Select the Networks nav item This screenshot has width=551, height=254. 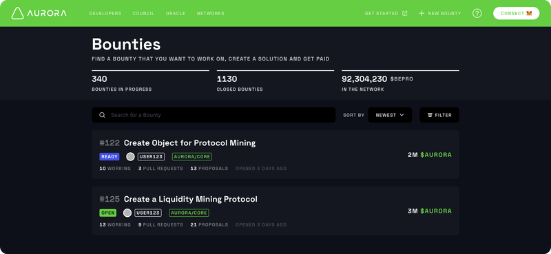point(211,13)
